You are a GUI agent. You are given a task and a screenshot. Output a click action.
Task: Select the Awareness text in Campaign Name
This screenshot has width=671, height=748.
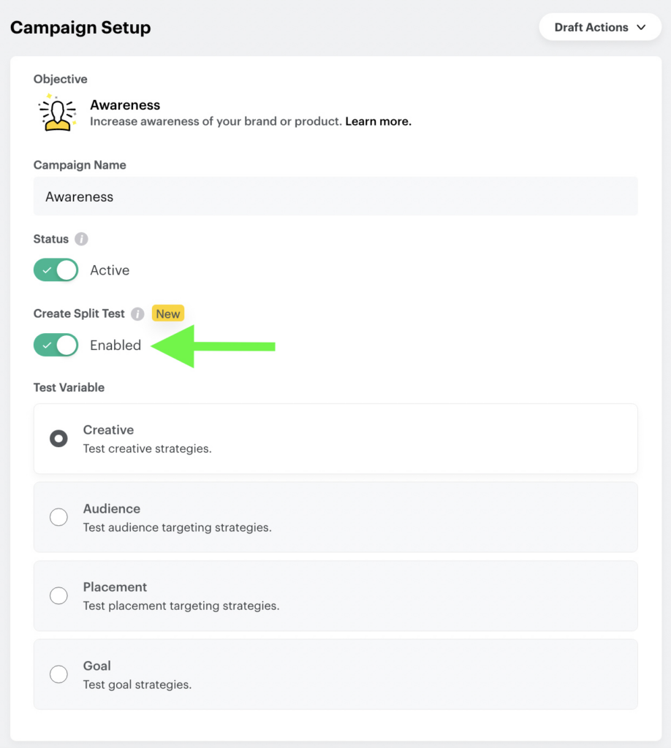[80, 196]
